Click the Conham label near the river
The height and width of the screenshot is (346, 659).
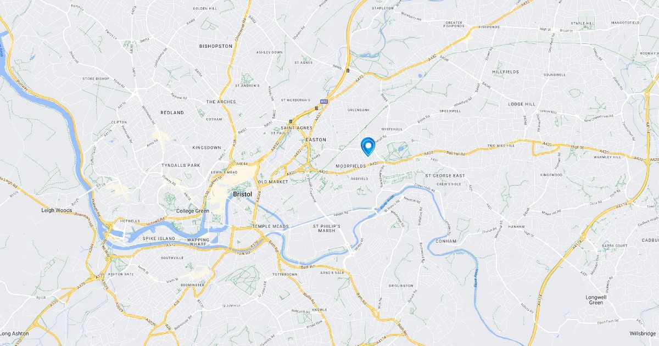[x=443, y=240]
